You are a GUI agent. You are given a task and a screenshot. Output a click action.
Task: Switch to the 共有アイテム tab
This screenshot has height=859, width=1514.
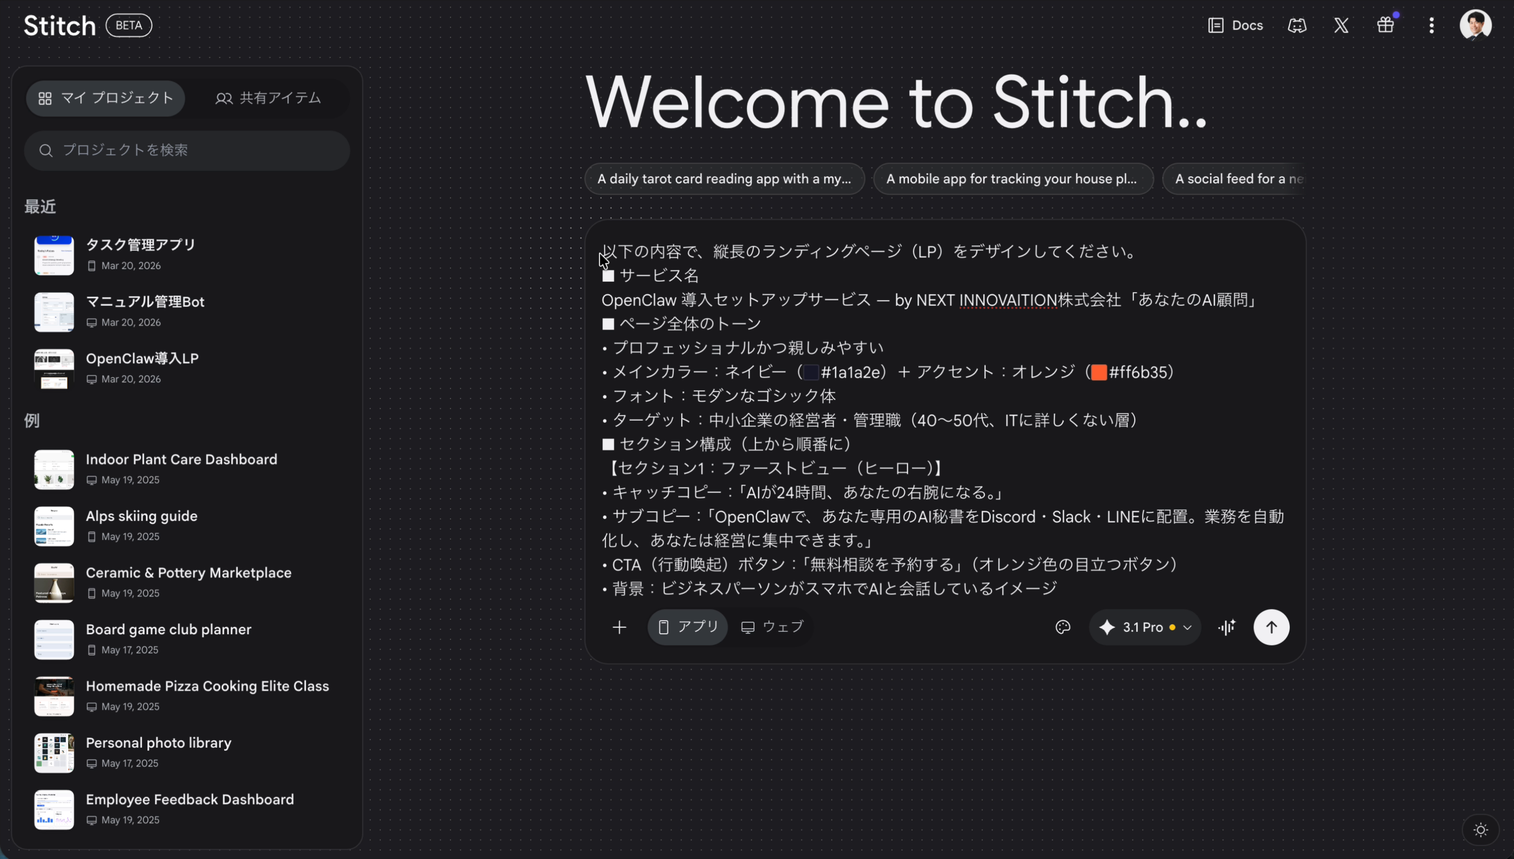coord(268,97)
